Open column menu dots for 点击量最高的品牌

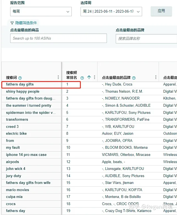click(x=156, y=77)
